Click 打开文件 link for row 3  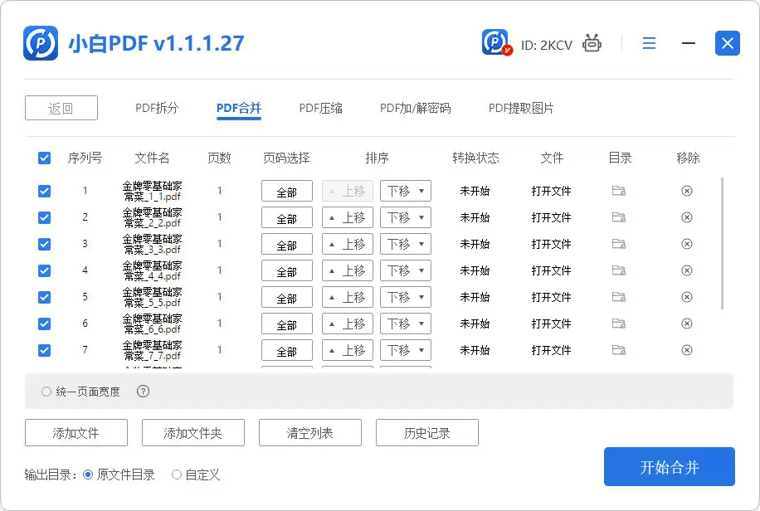[553, 244]
